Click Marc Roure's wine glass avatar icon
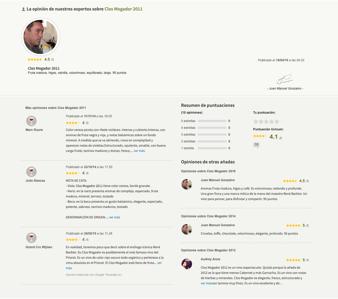Viewport: 338px width, 299px height. 31,121
